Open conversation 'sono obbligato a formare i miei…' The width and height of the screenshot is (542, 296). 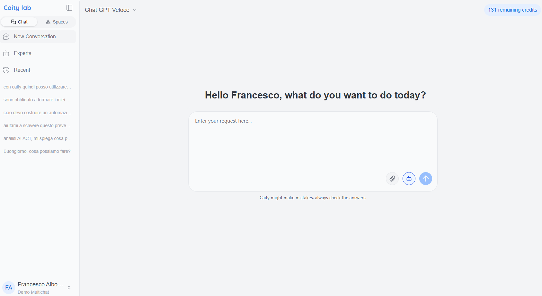coord(37,100)
